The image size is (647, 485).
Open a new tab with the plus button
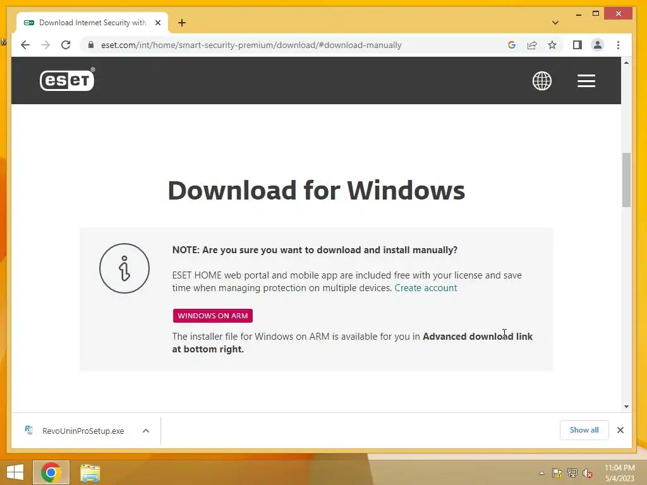[182, 23]
